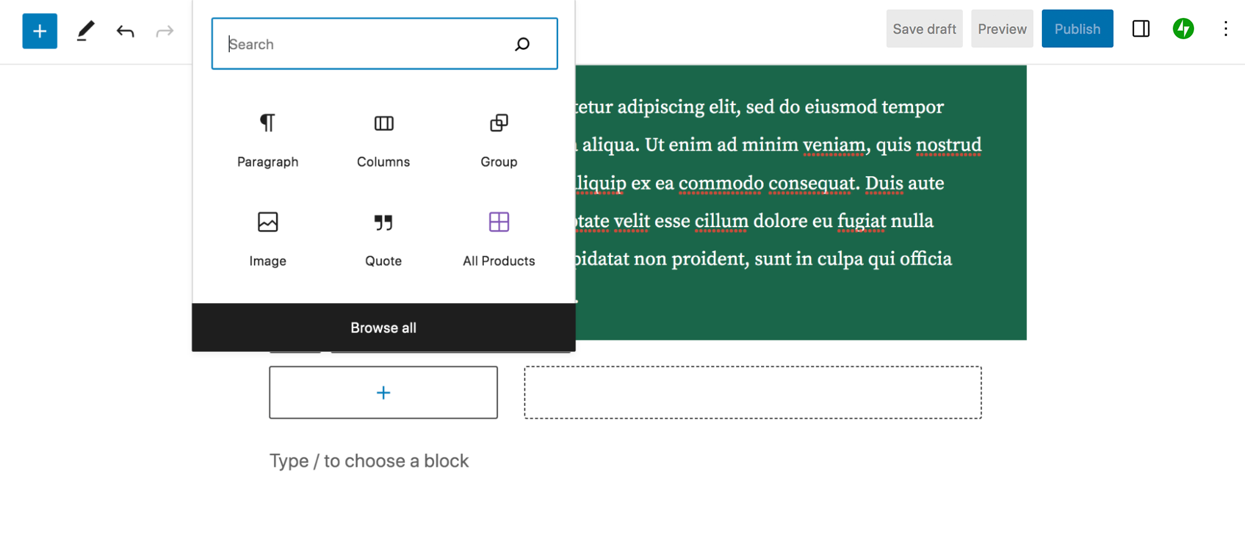
Task: Toggle the settings sidebar panel
Action: tap(1141, 29)
